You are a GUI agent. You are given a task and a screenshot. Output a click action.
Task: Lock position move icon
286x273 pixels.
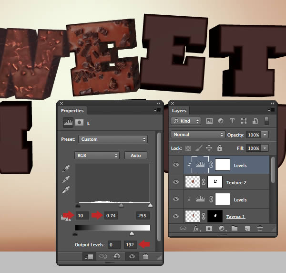[x=209, y=148]
